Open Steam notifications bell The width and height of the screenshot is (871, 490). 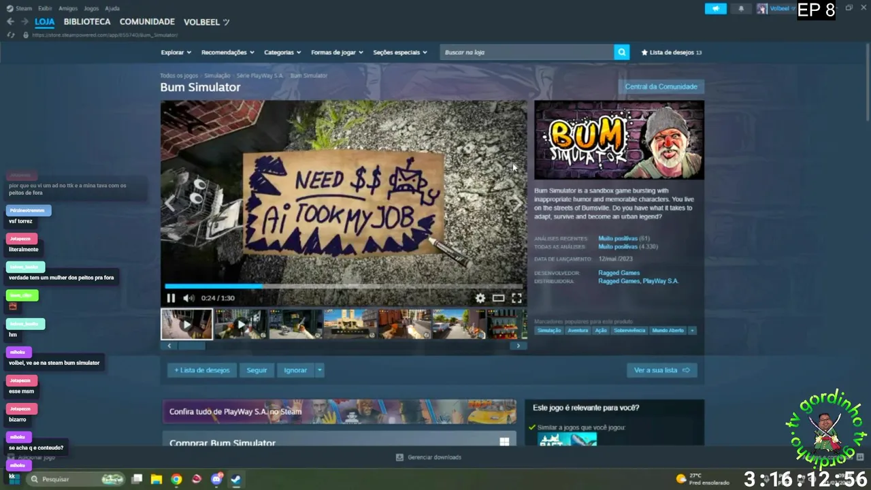[741, 8]
